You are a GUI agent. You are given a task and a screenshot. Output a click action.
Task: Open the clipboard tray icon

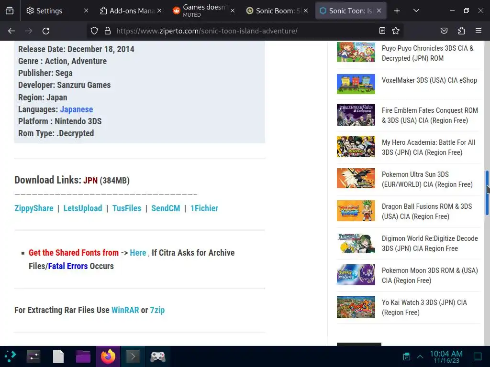point(406,356)
